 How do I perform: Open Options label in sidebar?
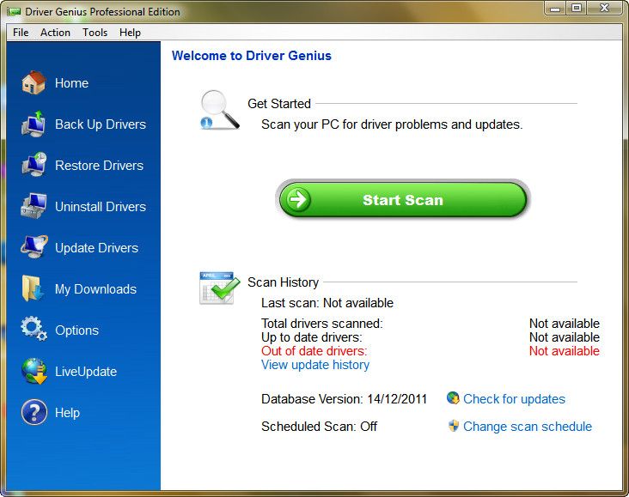77,330
